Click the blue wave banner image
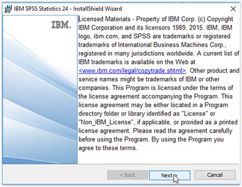The image size is (242, 187). point(40,89)
